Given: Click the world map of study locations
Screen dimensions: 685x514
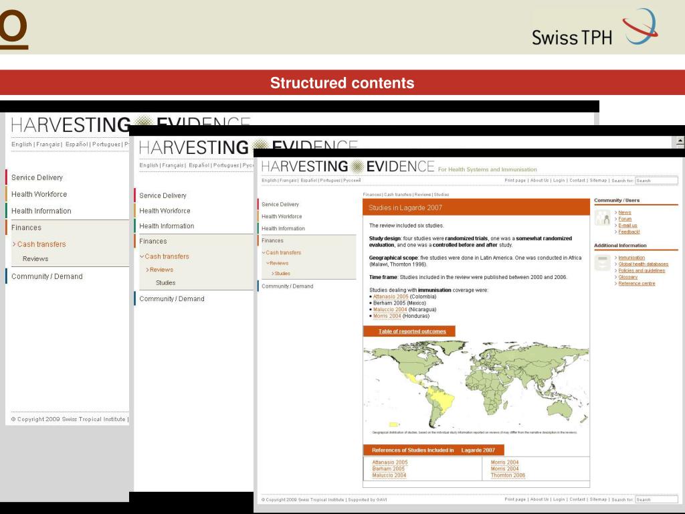Looking at the screenshot, I should pos(476,385).
